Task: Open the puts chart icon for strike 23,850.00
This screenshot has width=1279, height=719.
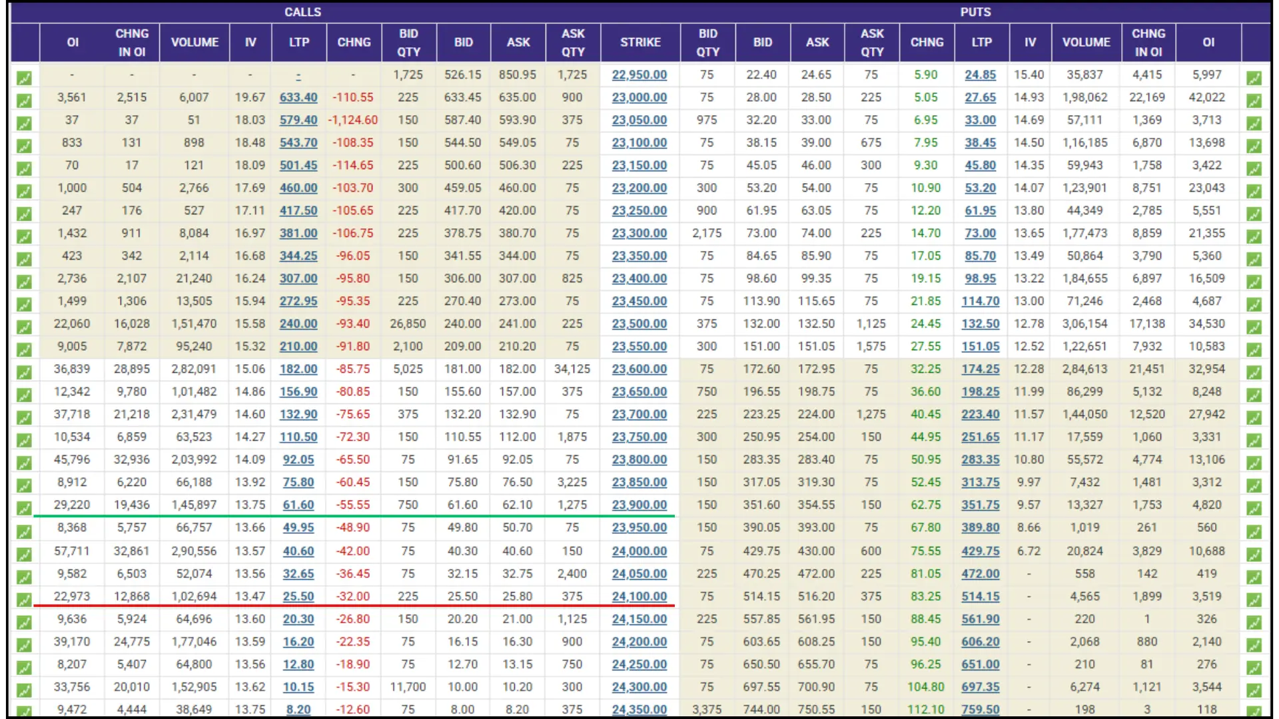Action: (x=1254, y=485)
